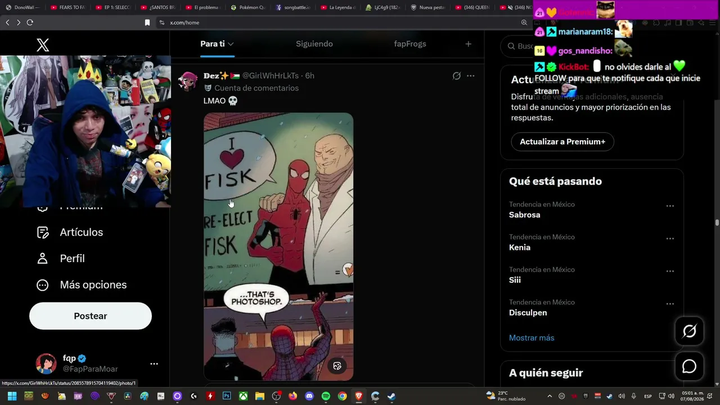The height and width of the screenshot is (405, 720).
Task: Open options for the Kenia trend
Action: click(670, 238)
